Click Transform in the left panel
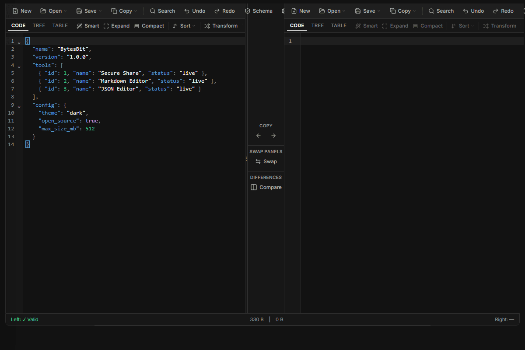This screenshot has width=525, height=350. 221,26
